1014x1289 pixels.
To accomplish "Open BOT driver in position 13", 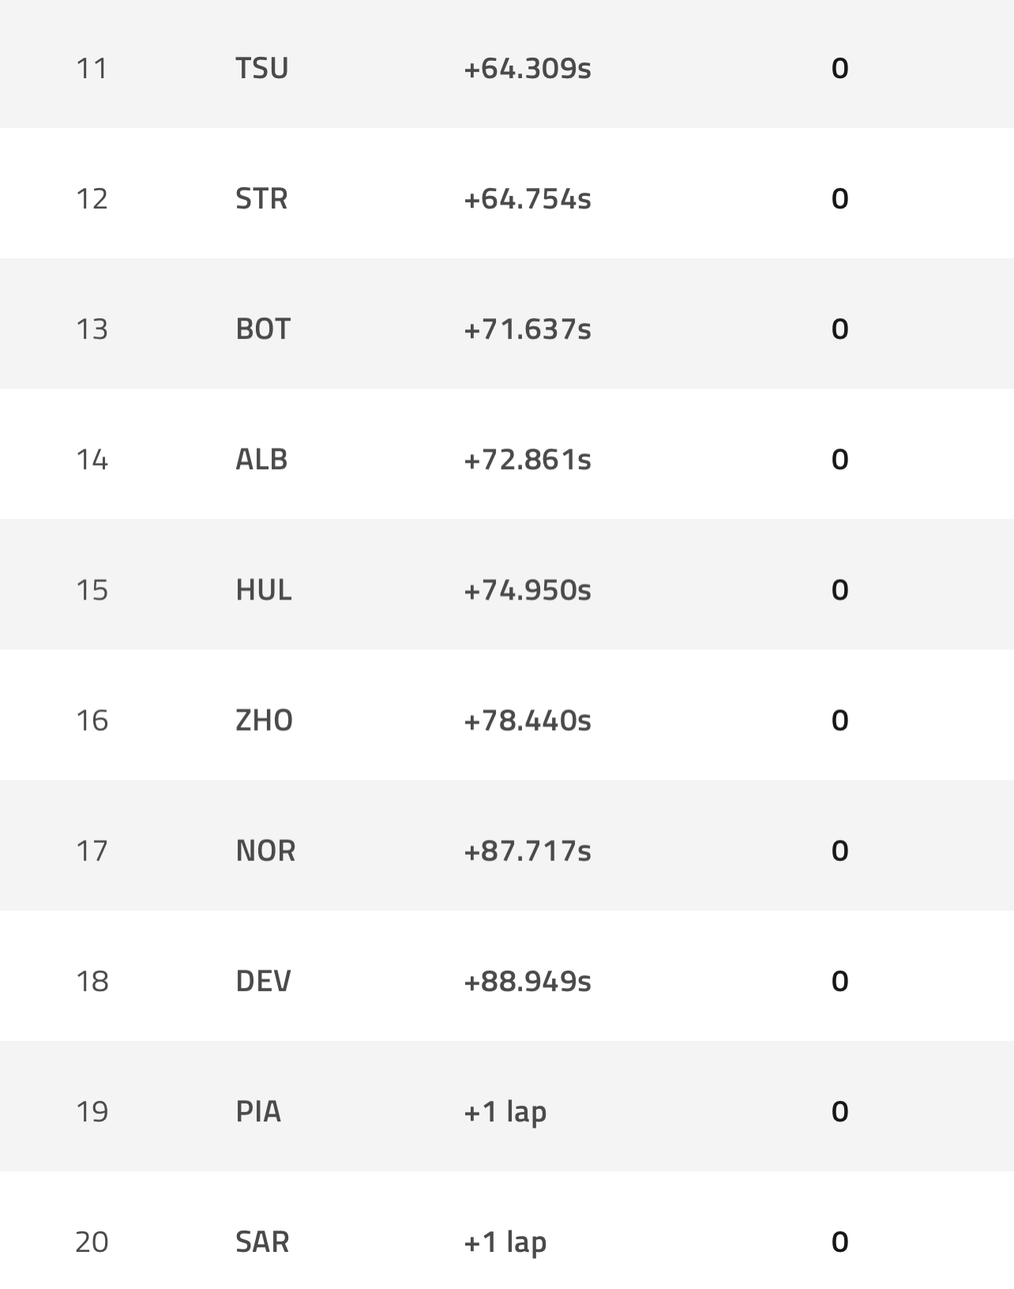I will click(263, 329).
